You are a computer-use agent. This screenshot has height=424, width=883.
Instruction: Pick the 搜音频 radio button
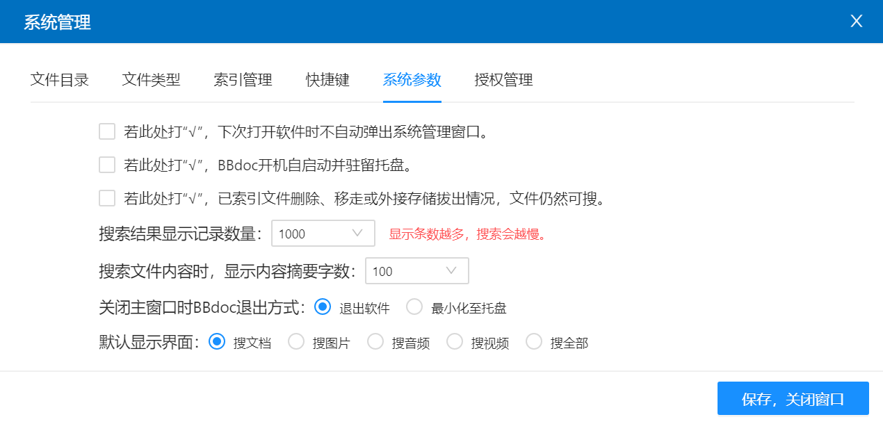(x=375, y=341)
